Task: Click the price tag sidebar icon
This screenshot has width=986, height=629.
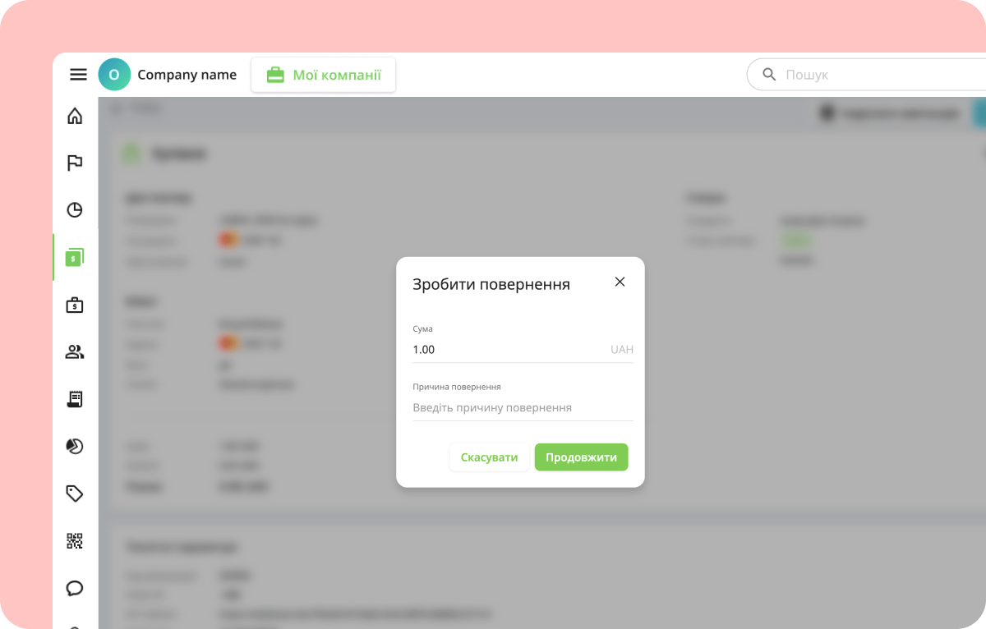Action: (75, 494)
